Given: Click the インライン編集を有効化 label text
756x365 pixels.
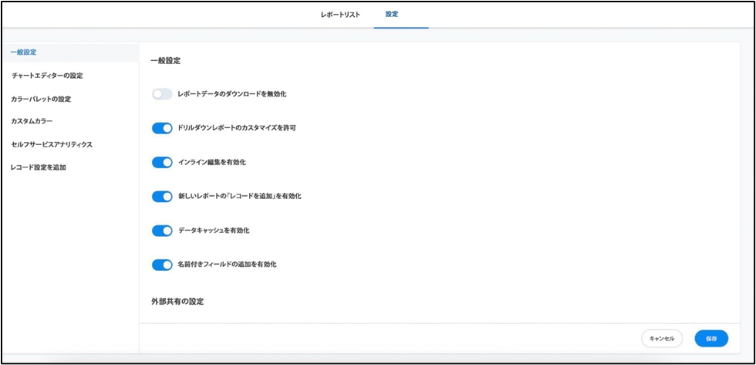Looking at the screenshot, I should click(211, 163).
